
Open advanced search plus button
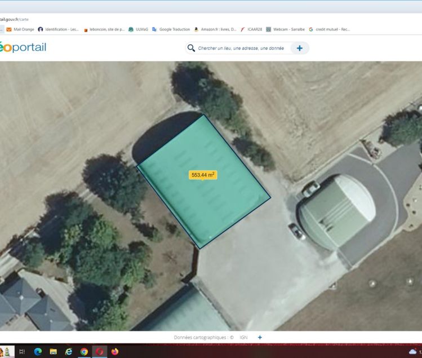pos(300,48)
